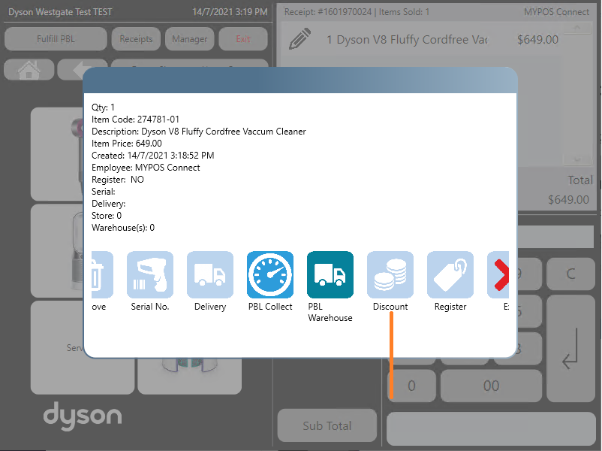Viewport: 602px width, 451px height.
Task: Select the Serial No. scanner icon
Action: pos(150,274)
